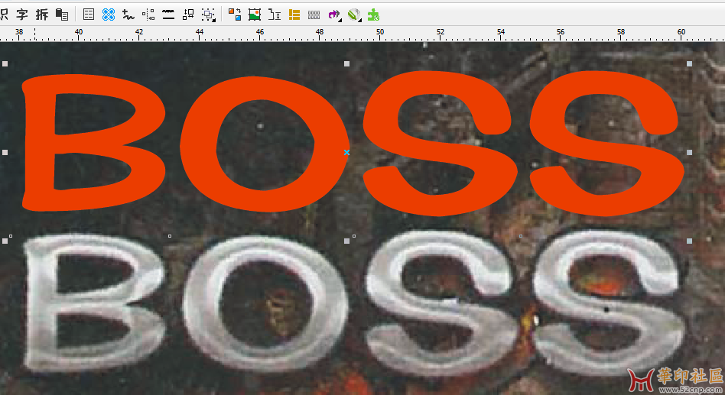Click the blue X center marker of selection

point(346,153)
